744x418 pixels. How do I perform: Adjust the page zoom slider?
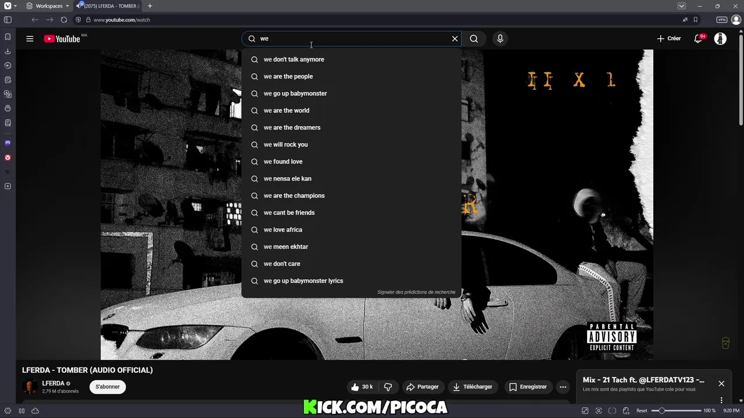[675, 410]
